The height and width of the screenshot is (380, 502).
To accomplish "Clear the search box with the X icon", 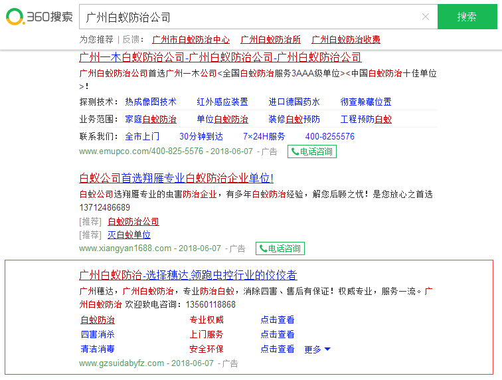I will click(x=426, y=17).
